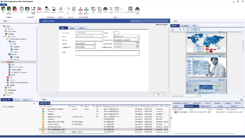Open the document via ribbon icon
Screen dimensions: 245x138
[x=22, y=9]
